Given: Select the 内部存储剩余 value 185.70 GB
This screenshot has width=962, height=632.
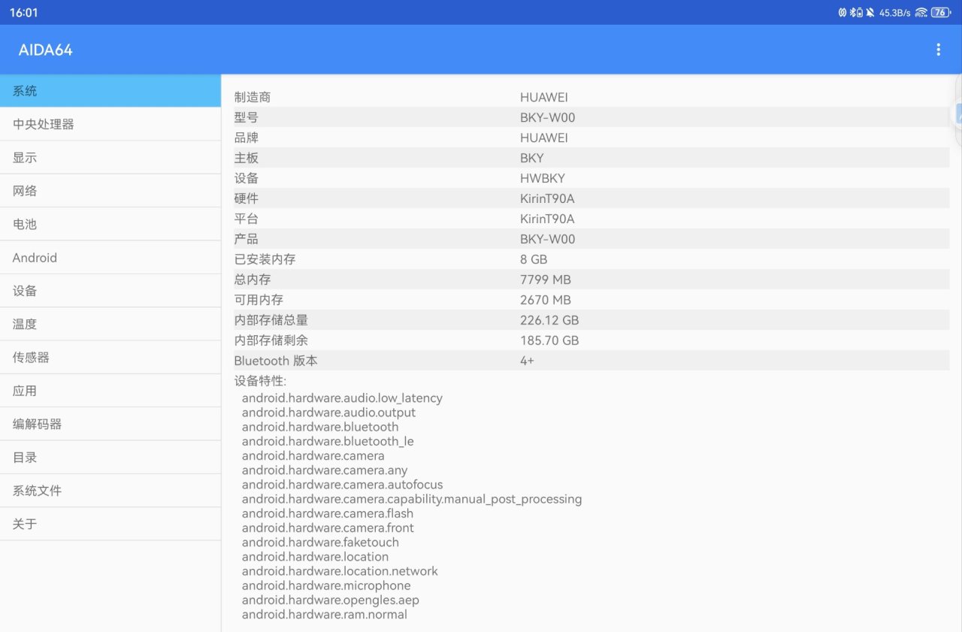Looking at the screenshot, I should click(549, 340).
